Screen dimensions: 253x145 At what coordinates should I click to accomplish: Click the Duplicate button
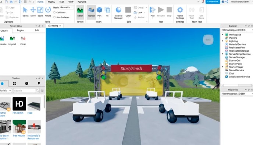pos(12,17)
